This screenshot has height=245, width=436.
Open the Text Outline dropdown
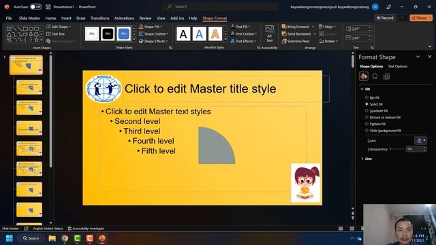243,34
